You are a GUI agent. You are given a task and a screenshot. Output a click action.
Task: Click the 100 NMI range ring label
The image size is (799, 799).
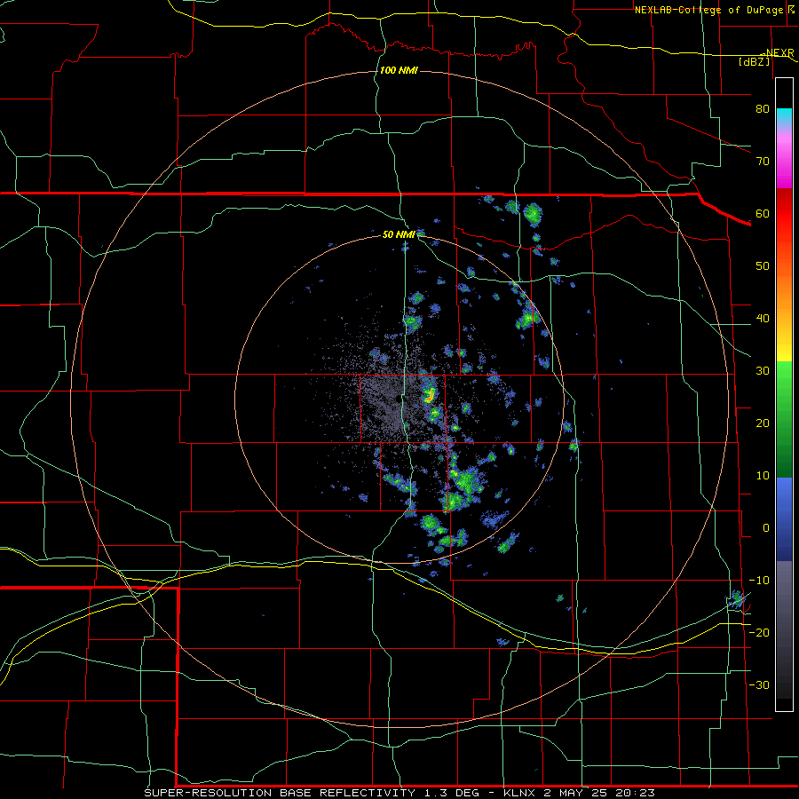pyautogui.click(x=399, y=70)
